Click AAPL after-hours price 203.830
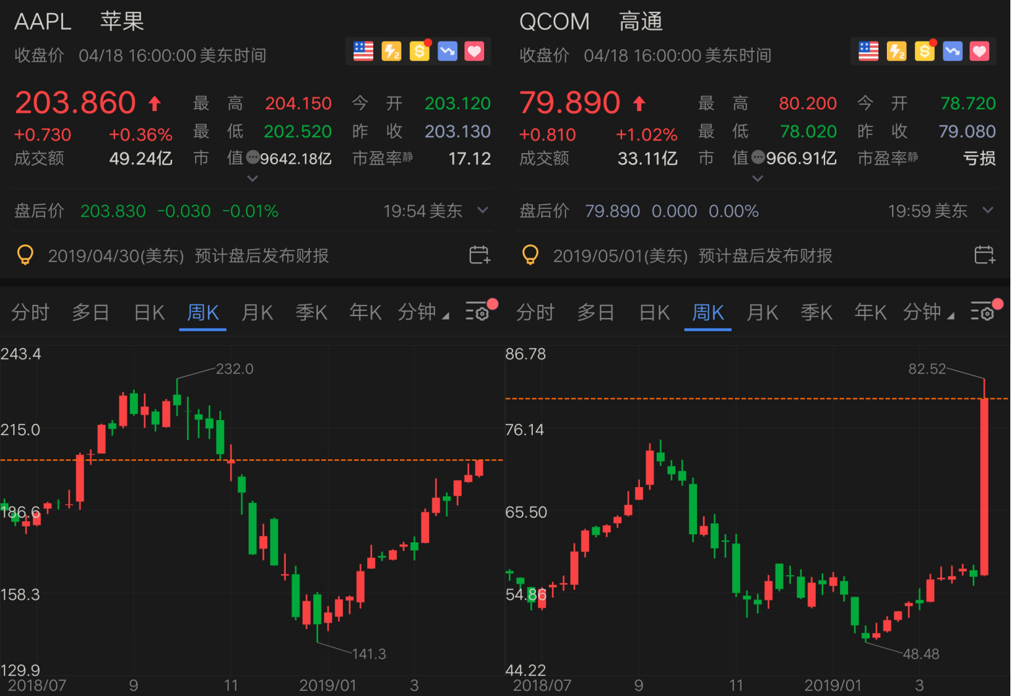The width and height of the screenshot is (1011, 696). coord(113,211)
